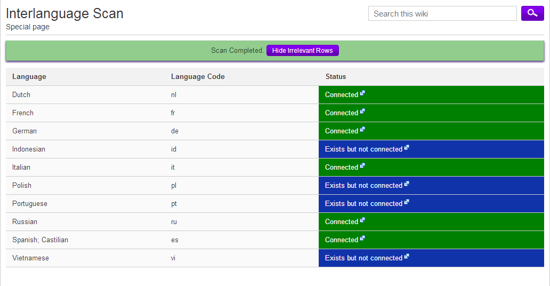This screenshot has height=286, width=550.
Task: Click the Status column header
Action: [336, 77]
